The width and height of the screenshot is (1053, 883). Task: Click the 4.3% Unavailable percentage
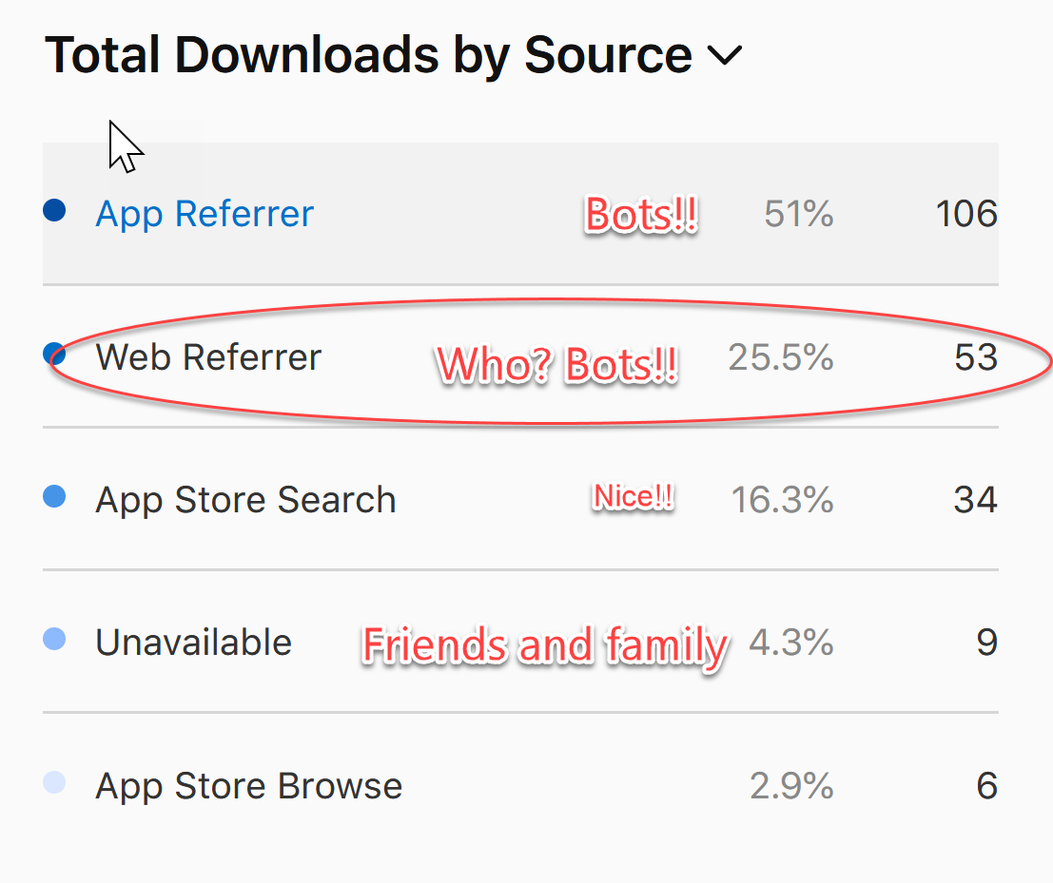(x=790, y=643)
